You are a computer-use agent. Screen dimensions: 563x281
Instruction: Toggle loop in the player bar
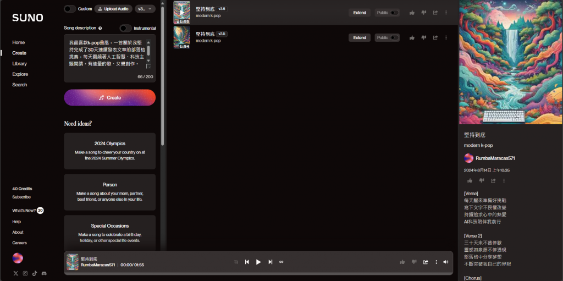pos(281,262)
